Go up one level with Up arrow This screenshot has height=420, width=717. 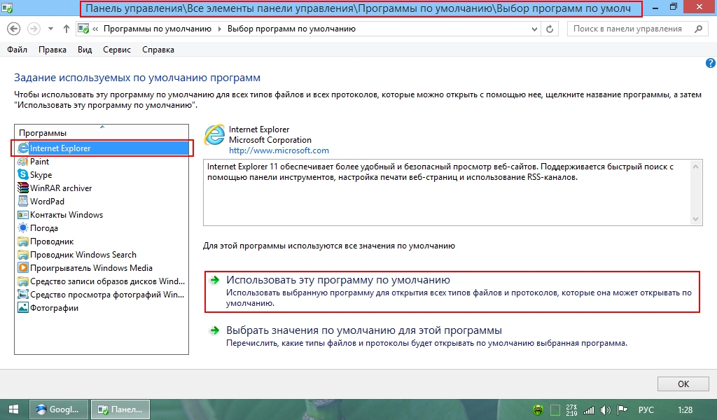[67, 29]
